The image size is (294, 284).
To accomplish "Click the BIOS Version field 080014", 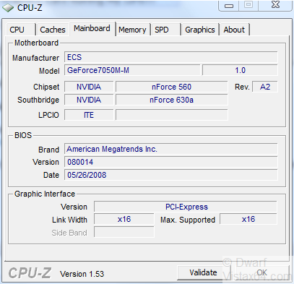I will pyautogui.click(x=171, y=162).
